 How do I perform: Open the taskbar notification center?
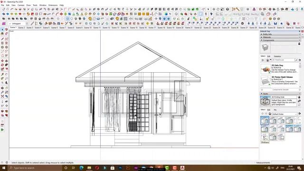(300, 168)
